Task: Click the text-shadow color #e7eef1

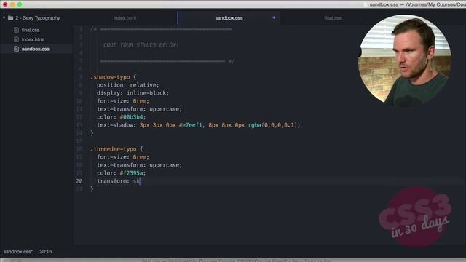Action: tap(190, 125)
